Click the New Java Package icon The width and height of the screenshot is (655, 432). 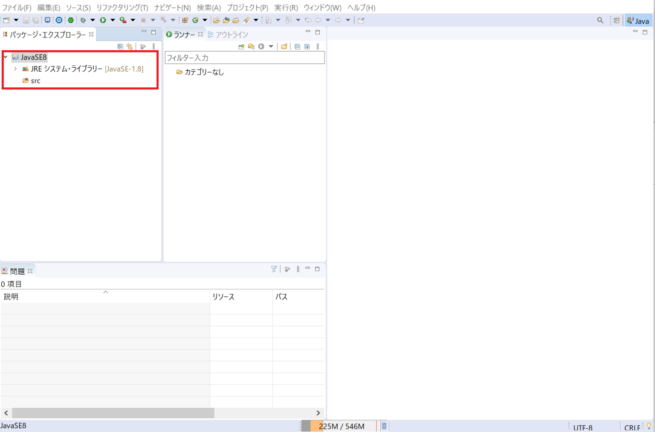(x=185, y=20)
